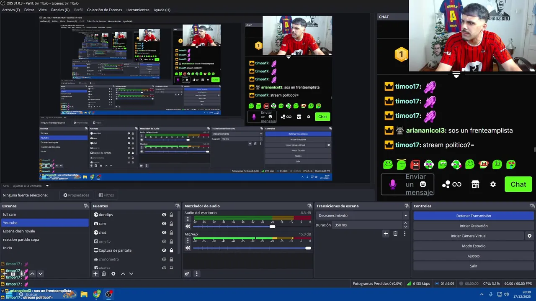This screenshot has width=536, height=301.
Task: Select the Escena clash royale scene
Action: click(44, 231)
